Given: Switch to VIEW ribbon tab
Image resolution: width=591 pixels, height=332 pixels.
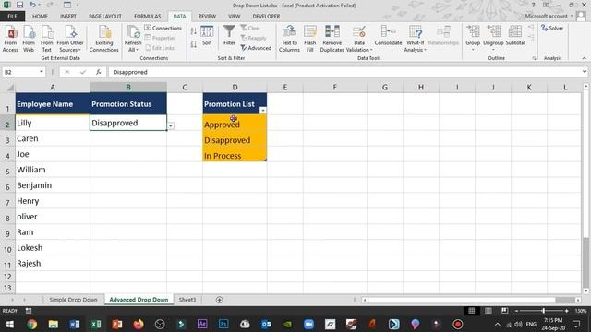Looking at the screenshot, I should pyautogui.click(x=234, y=17).
